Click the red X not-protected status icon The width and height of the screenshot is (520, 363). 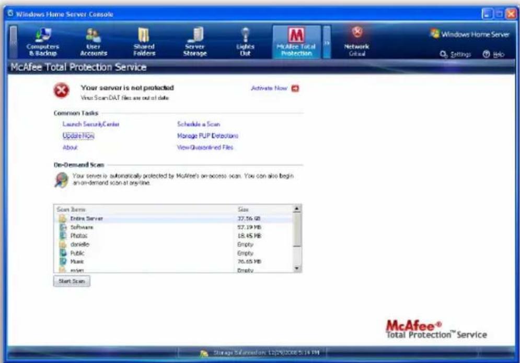[x=61, y=91]
